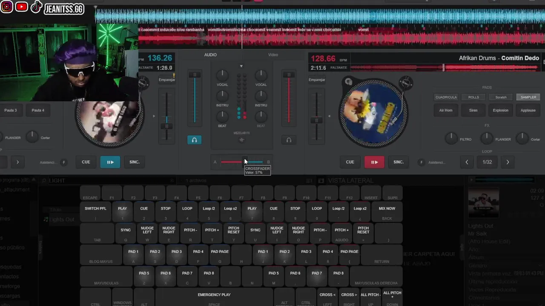This screenshot has height=306, width=545.
Task: Click right deck tonearm needle icon
Action: click(407, 82)
